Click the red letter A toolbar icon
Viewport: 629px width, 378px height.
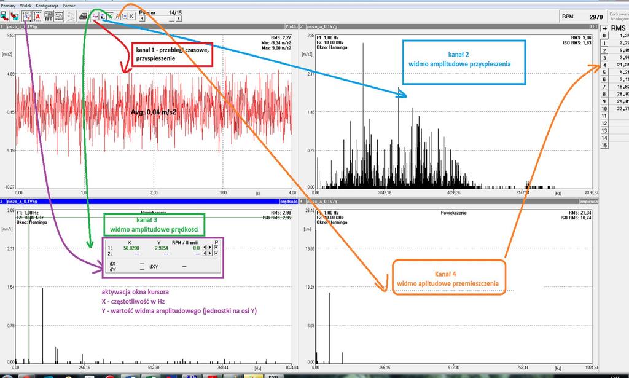pyautogui.click(x=37, y=16)
